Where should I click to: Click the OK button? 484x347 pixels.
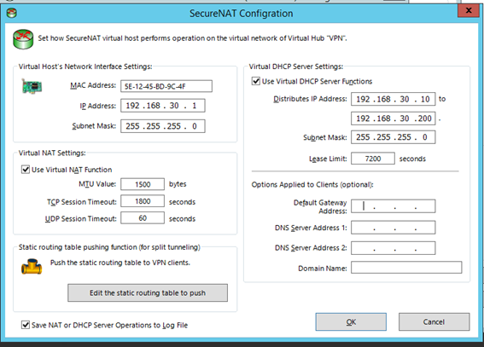click(x=351, y=322)
